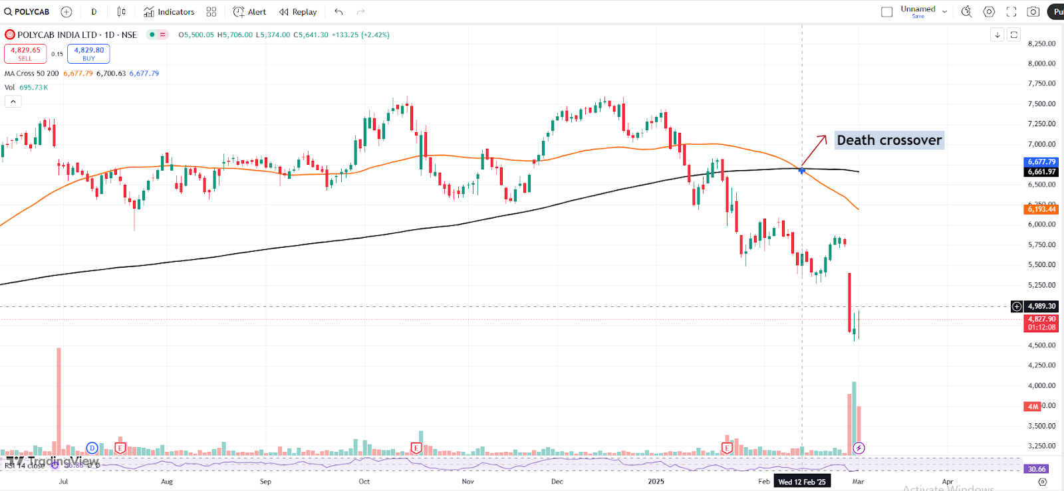
Task: Open the Indicators dialog
Action: (169, 12)
